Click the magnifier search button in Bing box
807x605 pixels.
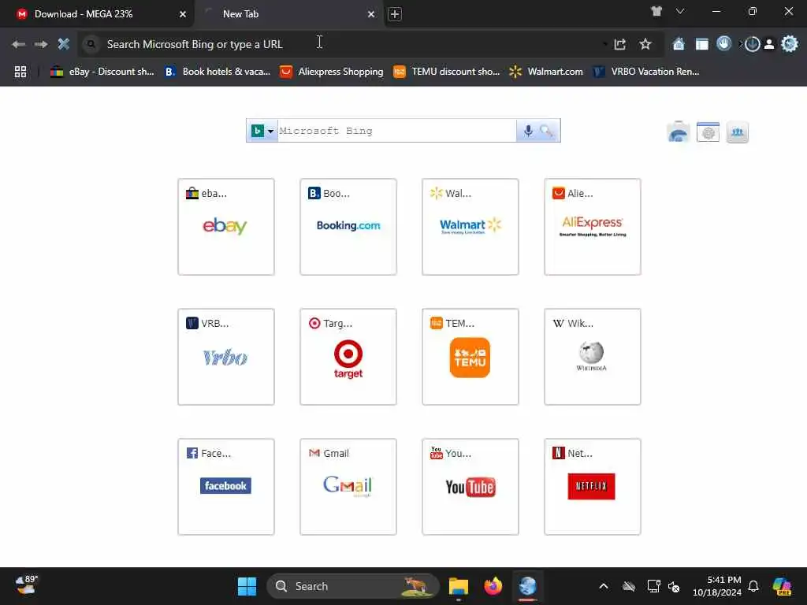tap(547, 132)
